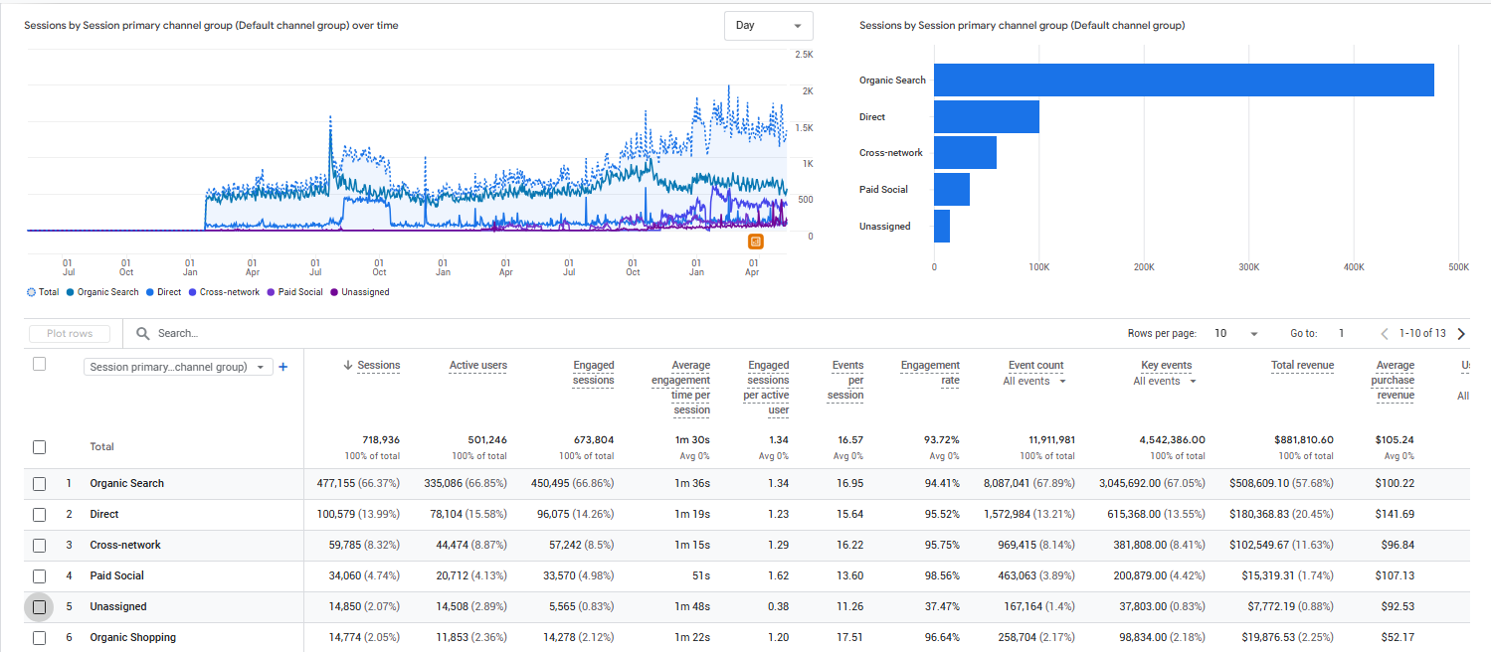Viewport: 1491px width, 652px height.
Task: Click Paid Social engagement rate 98.56%
Action: 940,576
